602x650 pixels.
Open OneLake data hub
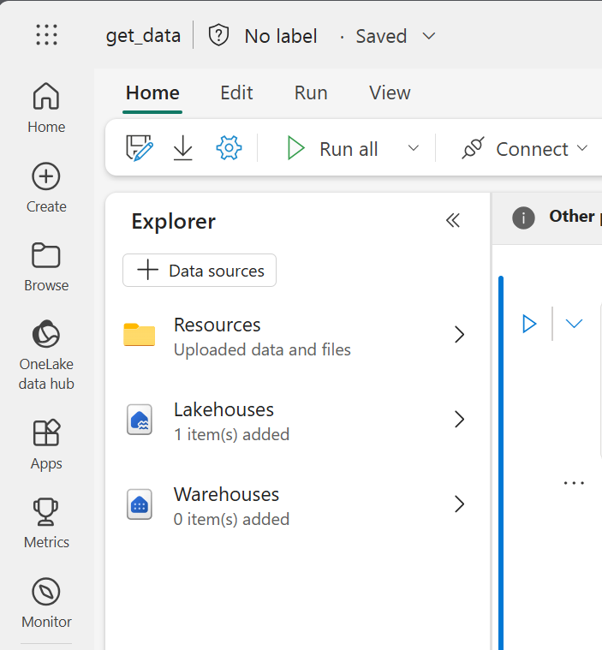pyautogui.click(x=46, y=355)
